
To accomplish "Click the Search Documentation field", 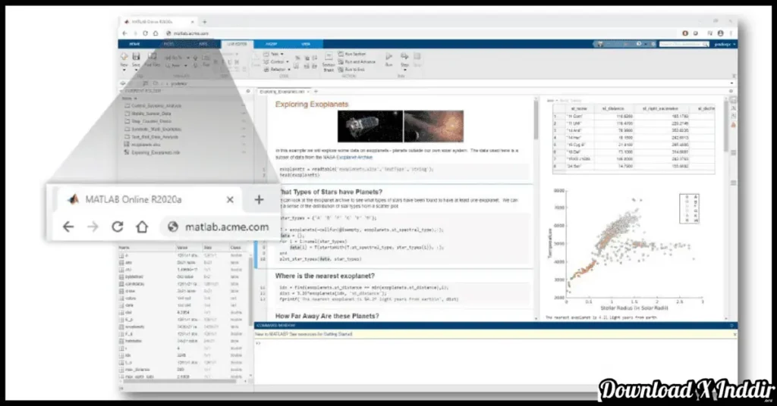I will pyautogui.click(x=684, y=44).
